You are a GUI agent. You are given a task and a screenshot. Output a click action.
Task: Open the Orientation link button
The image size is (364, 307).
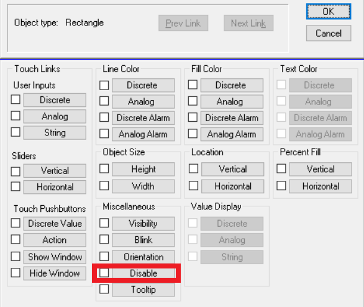pyautogui.click(x=143, y=257)
